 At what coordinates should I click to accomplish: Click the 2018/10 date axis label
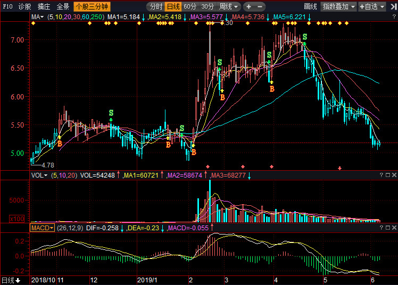[x=43, y=280]
